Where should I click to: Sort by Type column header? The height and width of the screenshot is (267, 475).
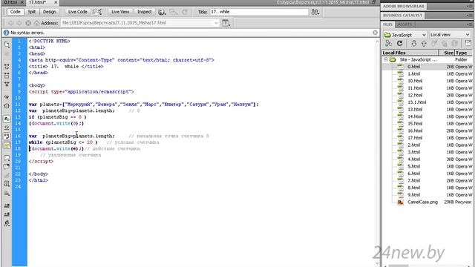click(x=463, y=53)
